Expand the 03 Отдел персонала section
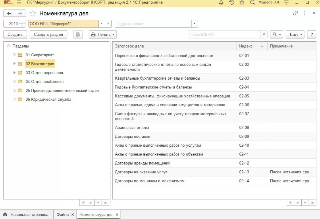 14,73
